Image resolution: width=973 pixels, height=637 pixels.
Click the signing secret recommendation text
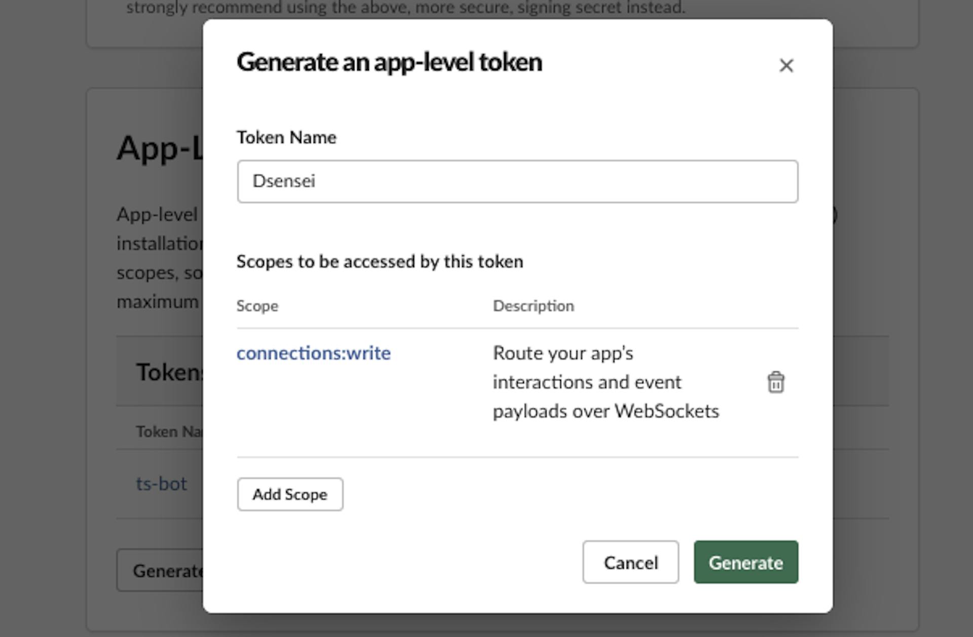click(x=405, y=8)
